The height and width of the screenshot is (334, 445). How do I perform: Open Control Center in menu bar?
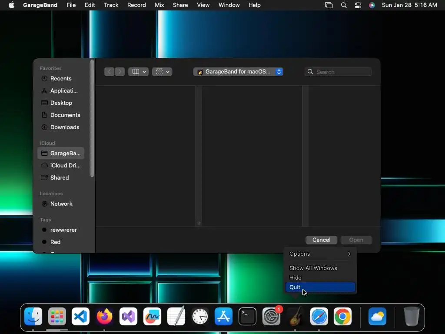(x=358, y=5)
